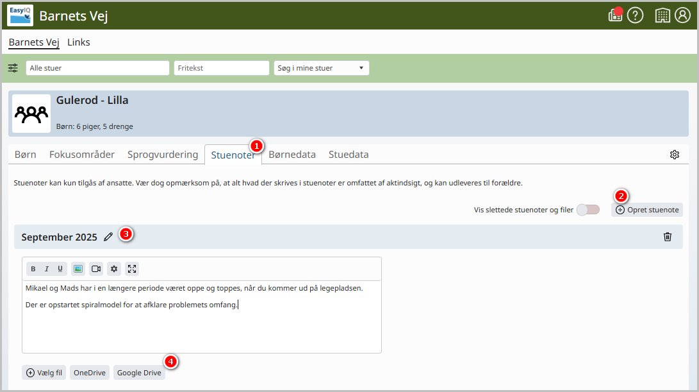The image size is (699, 392).
Task: Expand the Søg i mine stuer dropdown
Action: coord(322,68)
